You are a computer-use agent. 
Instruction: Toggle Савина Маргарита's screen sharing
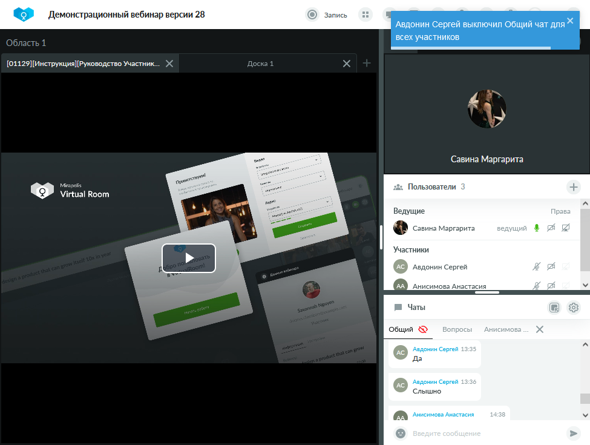(565, 228)
